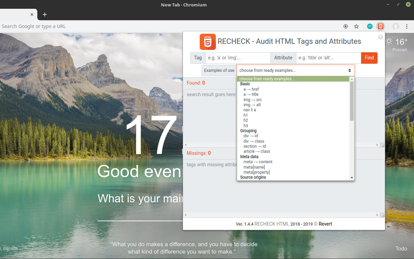
Task: Focus the Tag input field
Action: 238,58
